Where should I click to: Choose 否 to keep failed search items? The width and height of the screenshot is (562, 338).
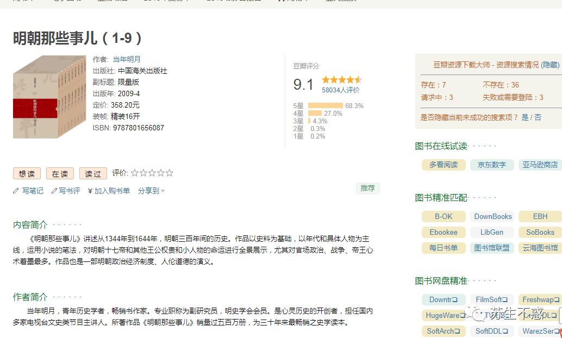click(538, 117)
